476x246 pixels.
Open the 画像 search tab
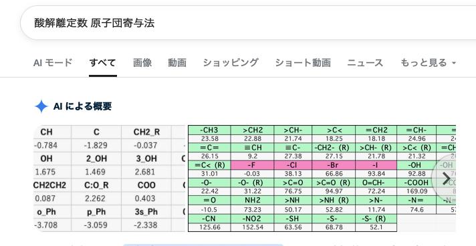142,63
